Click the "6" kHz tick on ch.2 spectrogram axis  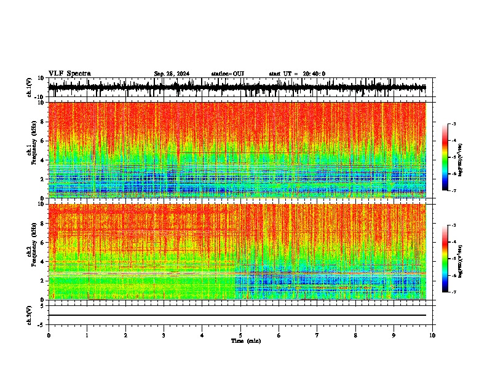pos(42,243)
